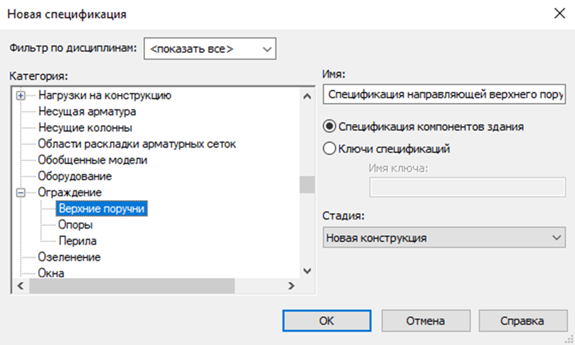Click the category list scroll down arrow
This screenshot has height=345, width=575.
point(308,271)
